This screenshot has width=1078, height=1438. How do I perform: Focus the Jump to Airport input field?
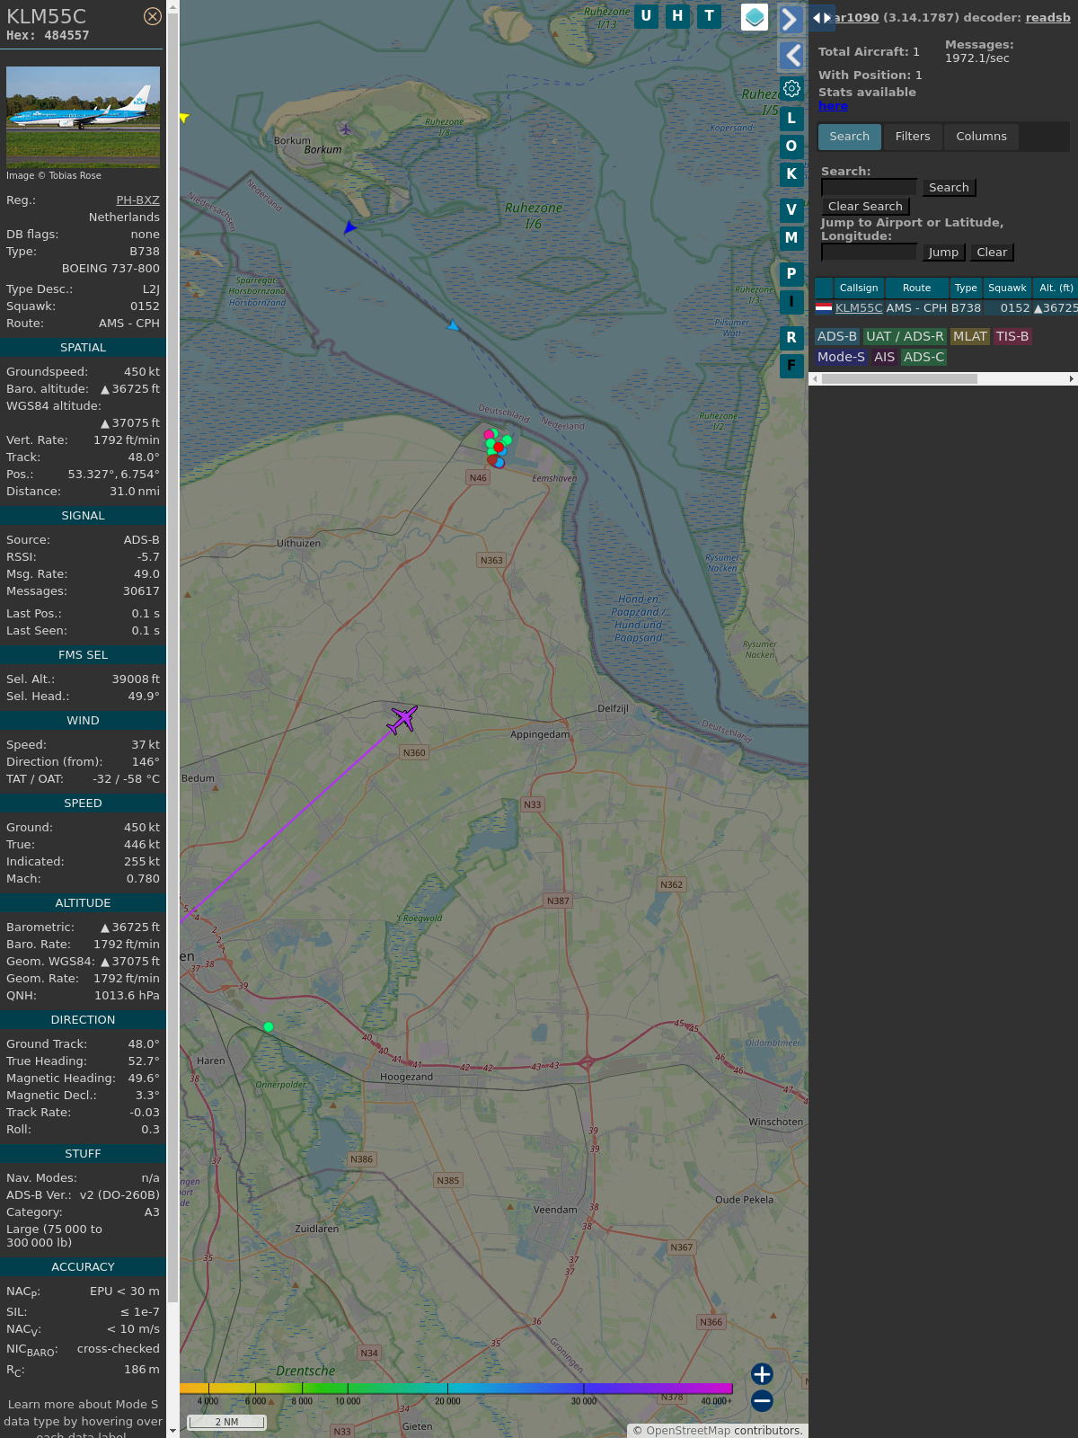[869, 253]
